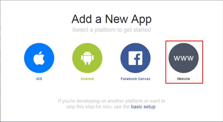Click the 'Facebook Canvas' text label

click(135, 79)
